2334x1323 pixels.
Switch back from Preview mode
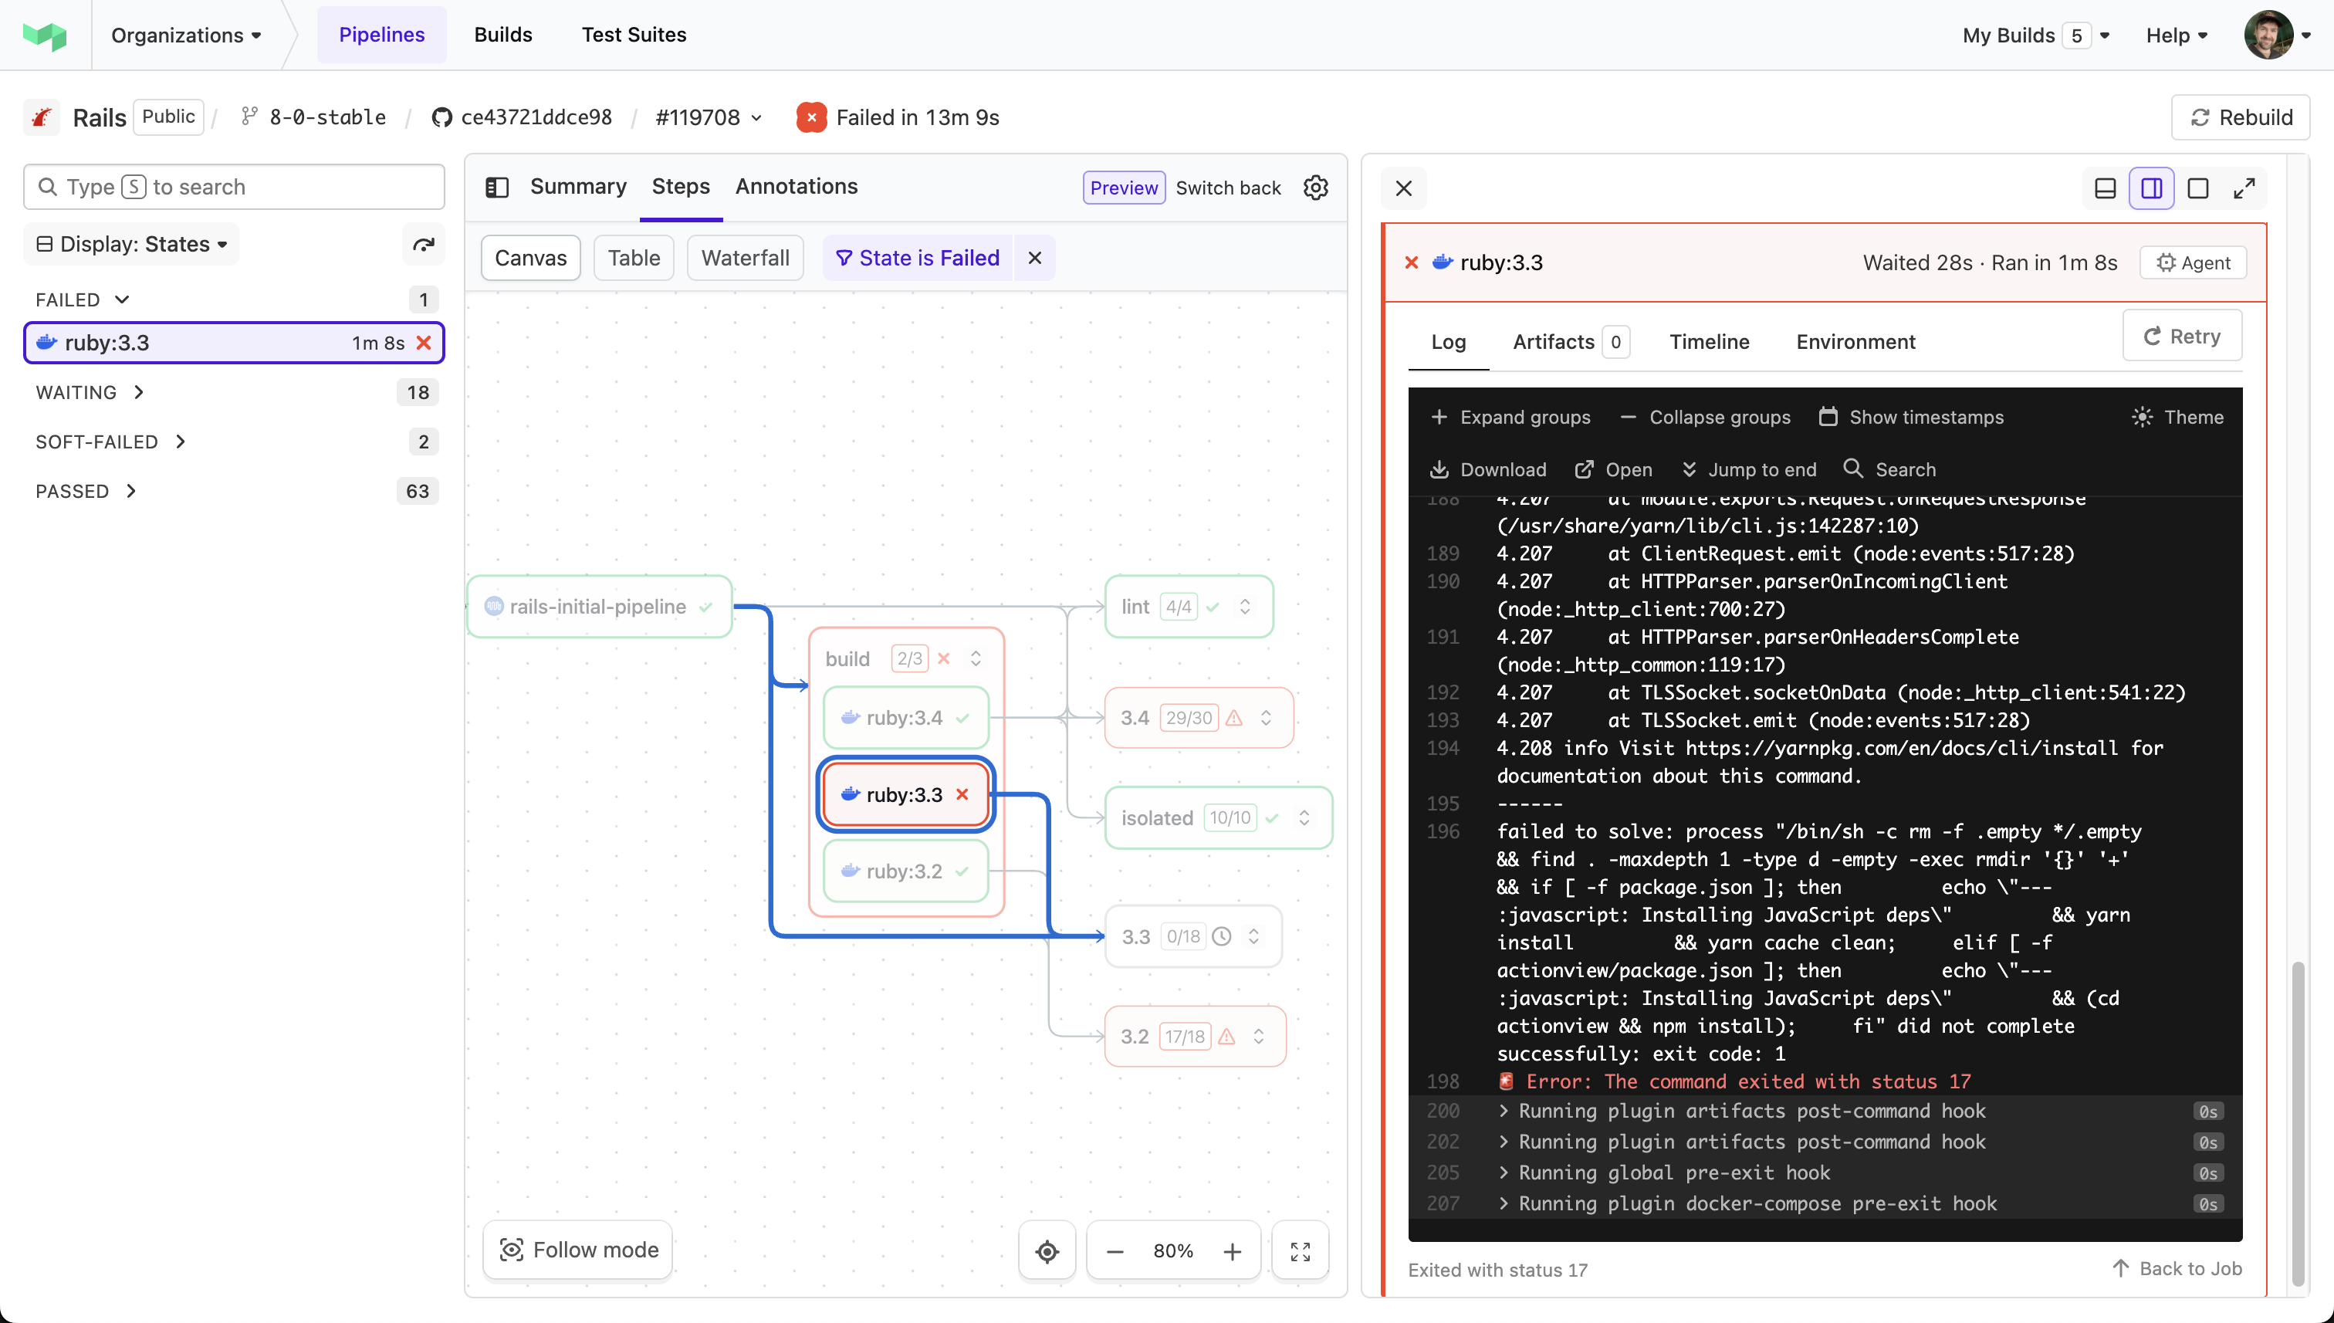coord(1227,188)
